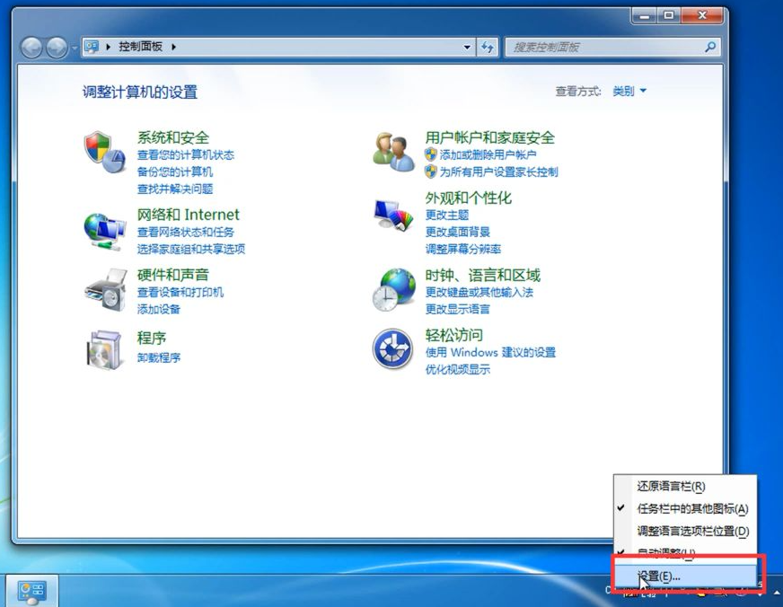Open the 用户帐户和家庭安全 icon

[x=392, y=148]
